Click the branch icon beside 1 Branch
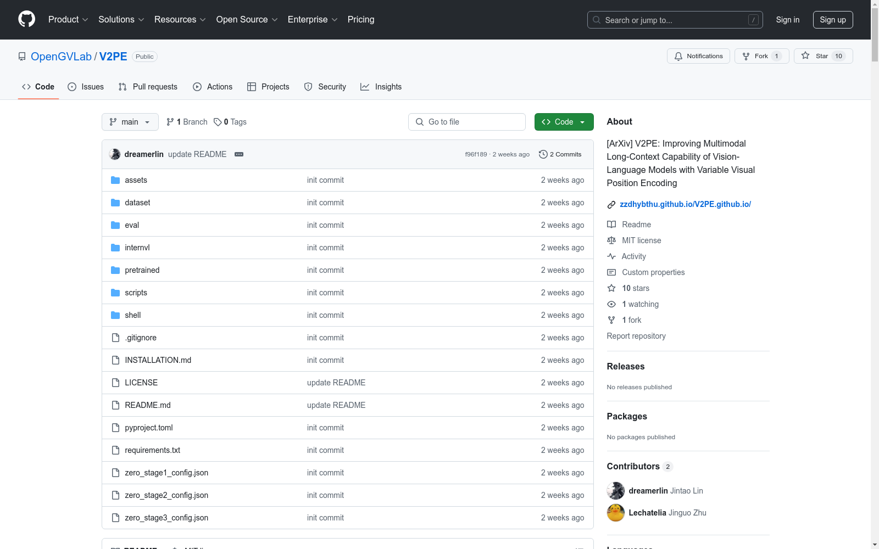 [170, 122]
